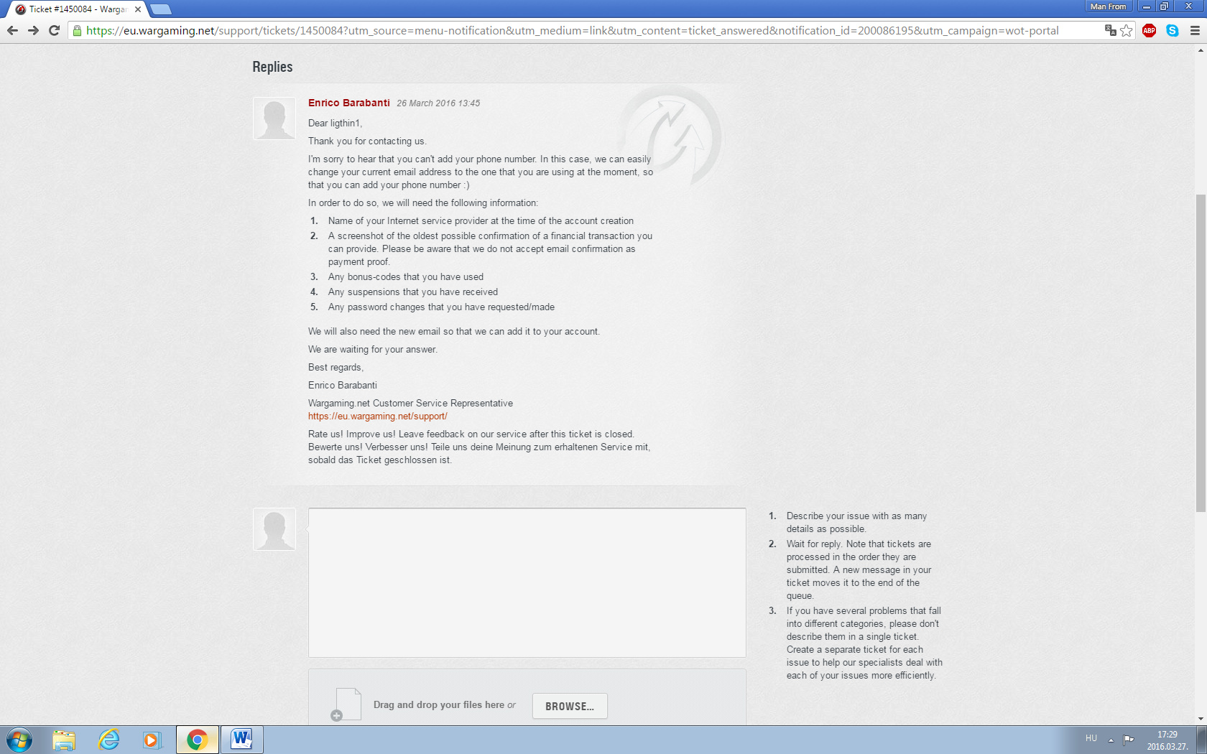
Task: Open a new browser tab
Action: tap(161, 9)
